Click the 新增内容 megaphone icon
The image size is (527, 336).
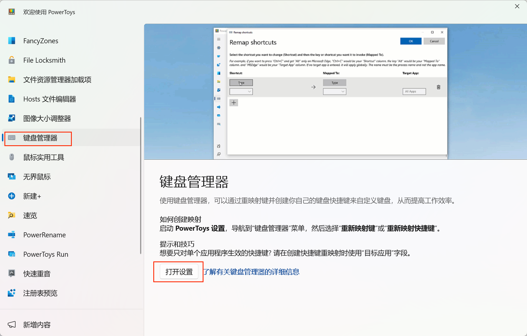11,325
